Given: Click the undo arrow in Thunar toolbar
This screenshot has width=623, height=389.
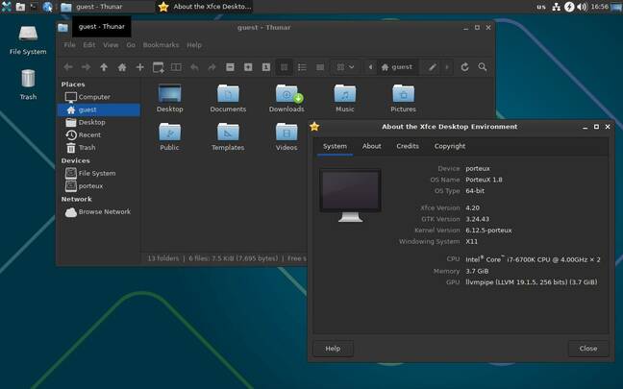Looking at the screenshot, I should coord(194,67).
